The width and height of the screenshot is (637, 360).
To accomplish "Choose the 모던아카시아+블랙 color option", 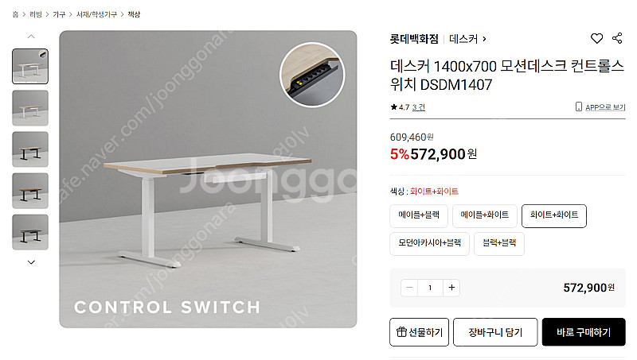I will pyautogui.click(x=429, y=244).
